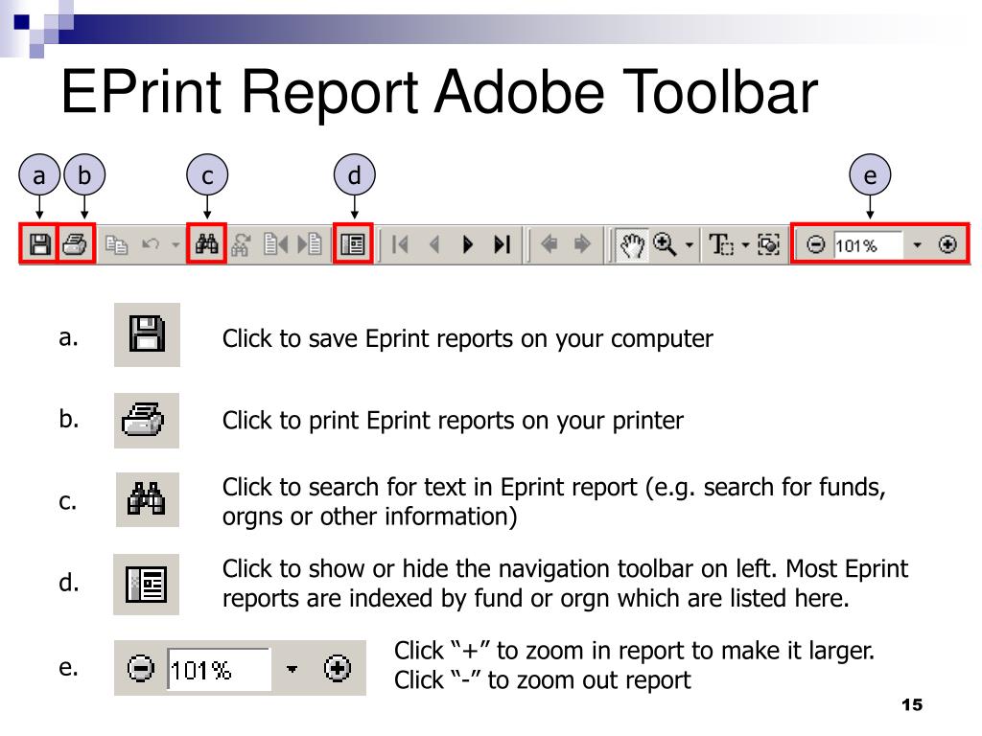Screen dimensions: 982x736
Task: Click the grayed Find Again binoculars icon
Action: (x=241, y=244)
